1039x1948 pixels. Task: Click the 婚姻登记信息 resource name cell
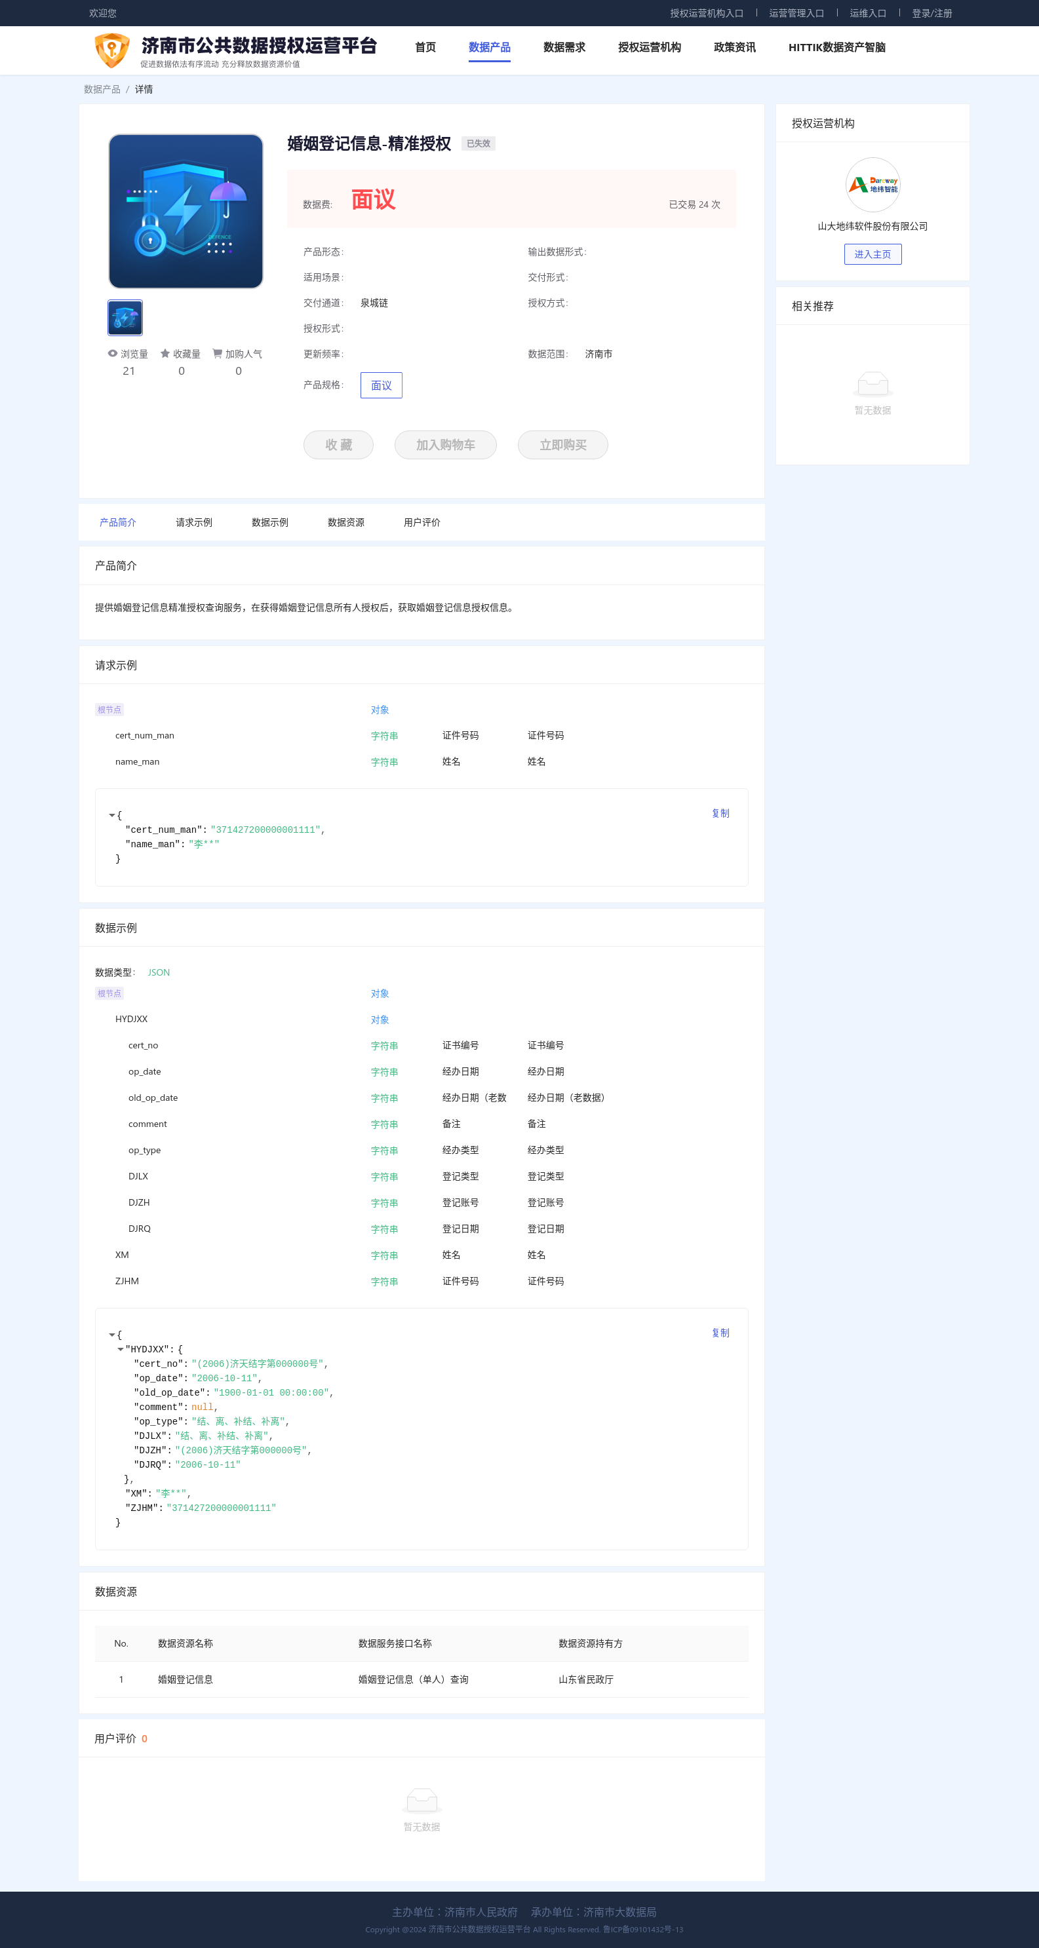186,1679
